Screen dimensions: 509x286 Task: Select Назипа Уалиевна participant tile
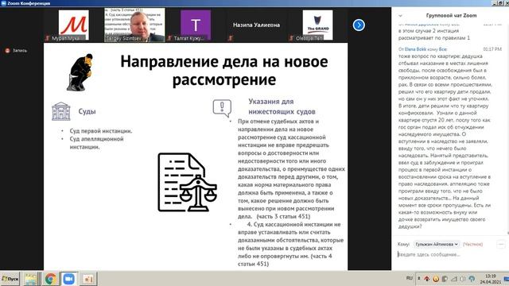[x=256, y=25]
